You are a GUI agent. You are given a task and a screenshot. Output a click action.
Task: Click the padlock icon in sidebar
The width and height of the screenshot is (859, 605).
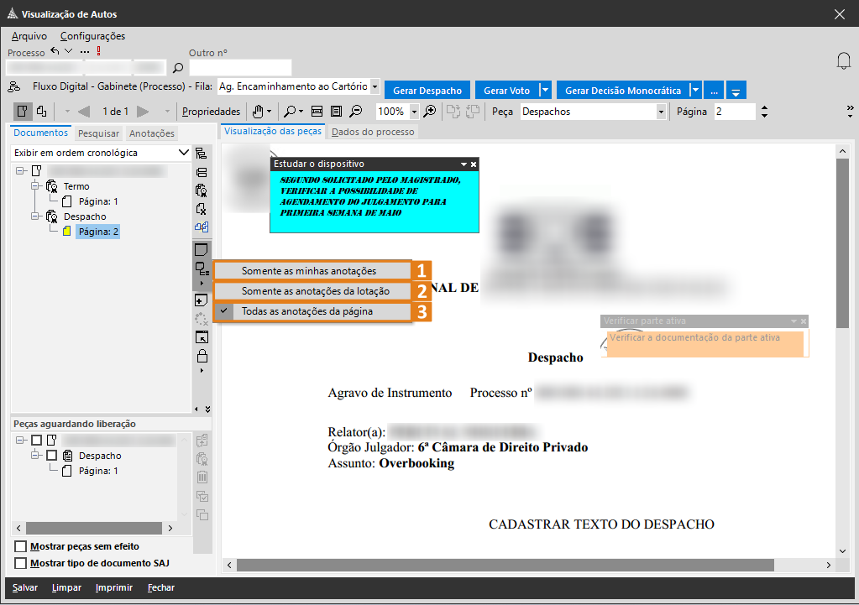[202, 356]
